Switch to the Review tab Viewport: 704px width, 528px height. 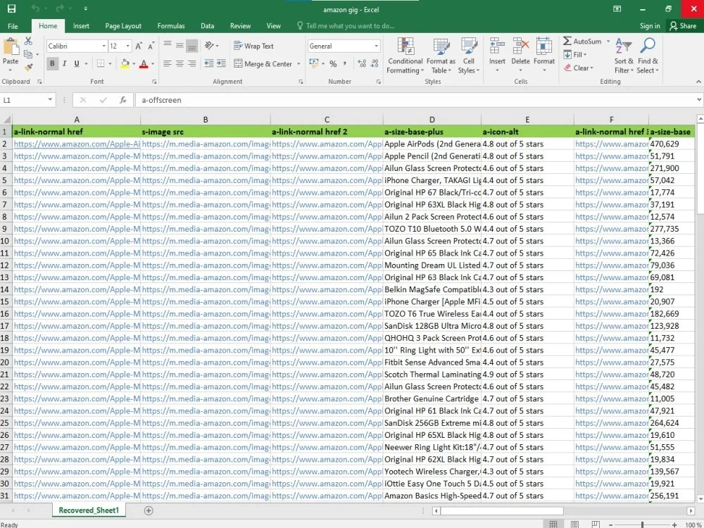tap(240, 26)
